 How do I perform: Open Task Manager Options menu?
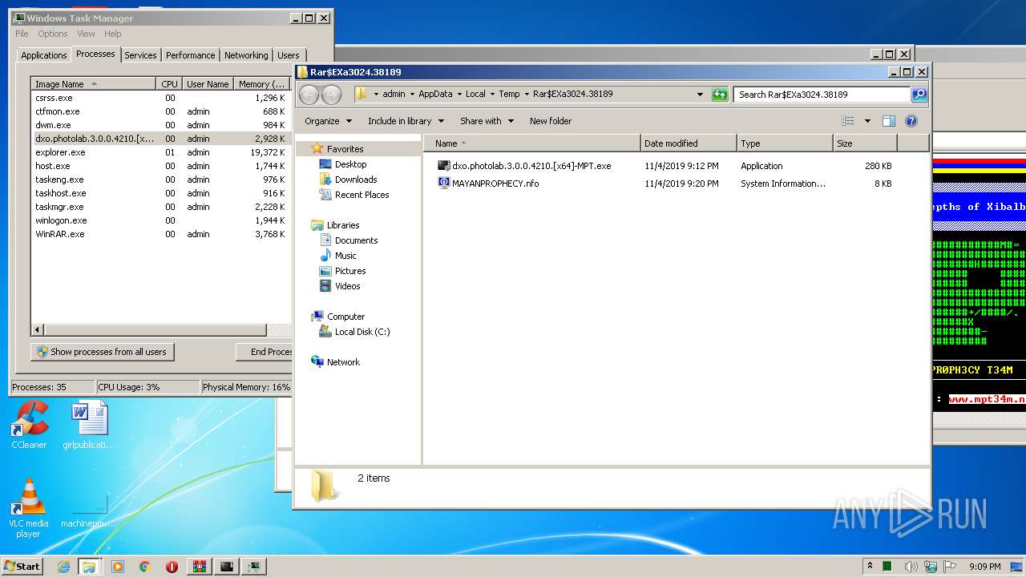tap(53, 34)
